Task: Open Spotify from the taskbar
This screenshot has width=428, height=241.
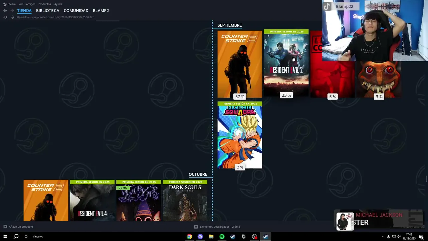Action: click(x=222, y=237)
